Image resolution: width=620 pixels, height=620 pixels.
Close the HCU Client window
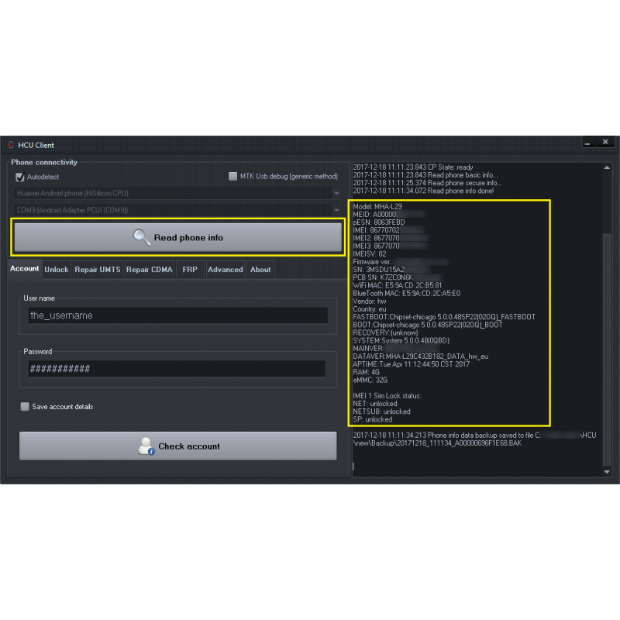pyautogui.click(x=605, y=142)
